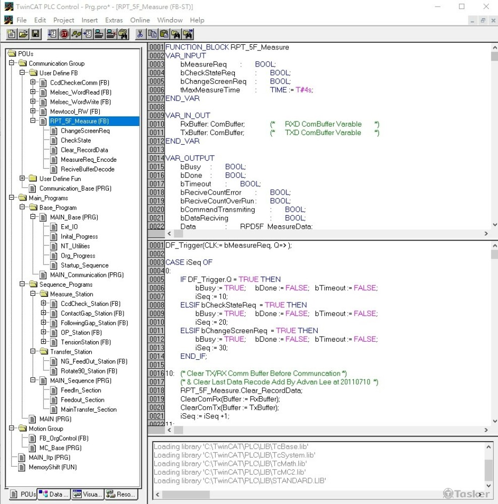Image resolution: width=498 pixels, height=504 pixels.
Task: Click the Step over footprints icon
Action: [77, 34]
